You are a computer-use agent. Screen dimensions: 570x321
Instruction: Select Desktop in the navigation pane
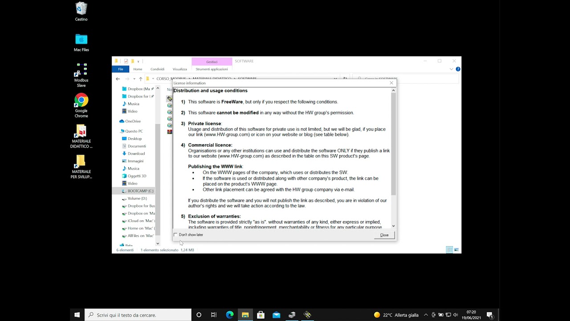(x=135, y=139)
